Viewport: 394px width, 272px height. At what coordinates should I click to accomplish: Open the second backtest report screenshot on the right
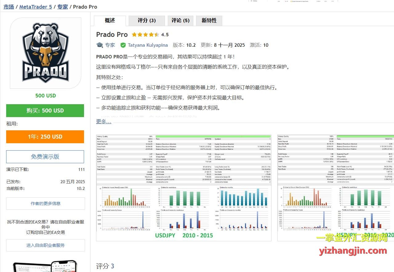click(336, 187)
